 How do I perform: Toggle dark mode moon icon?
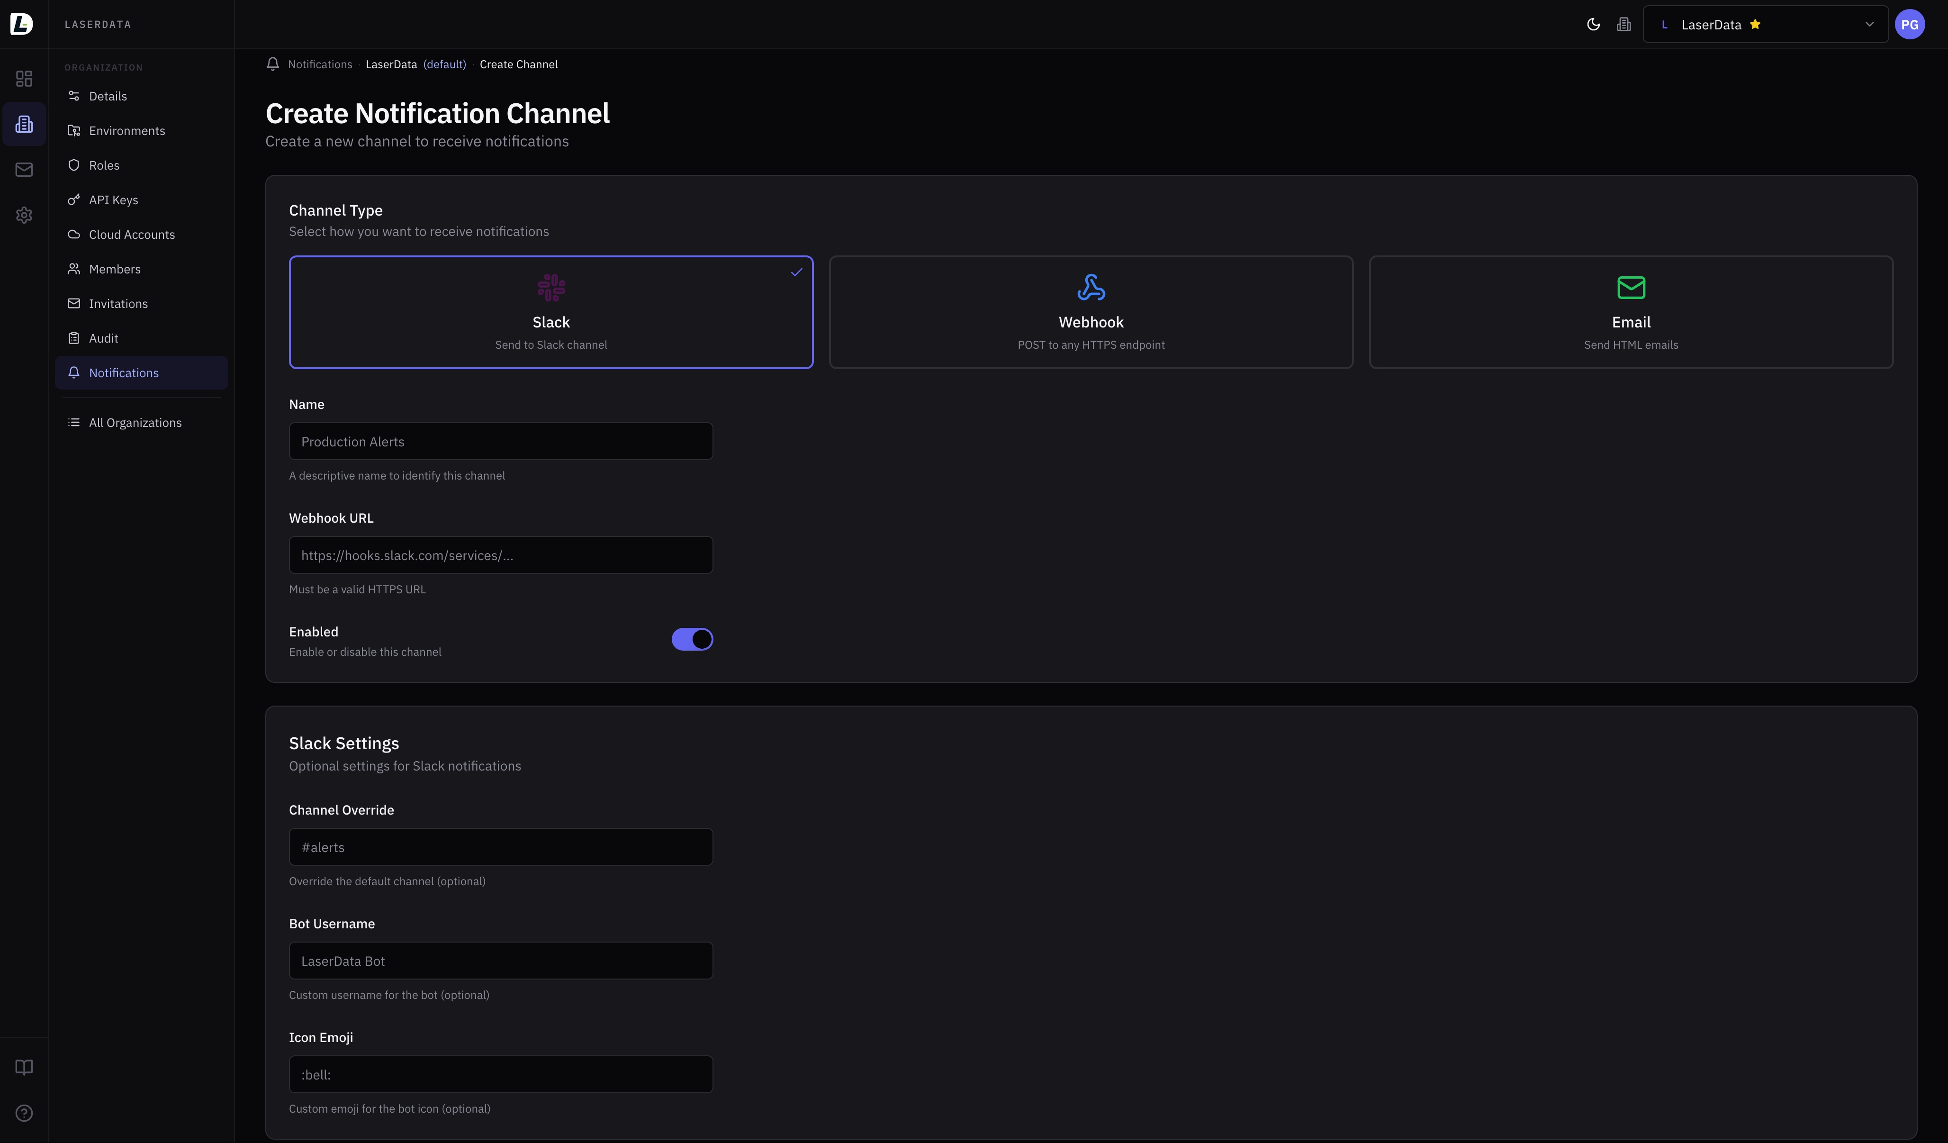(1593, 24)
